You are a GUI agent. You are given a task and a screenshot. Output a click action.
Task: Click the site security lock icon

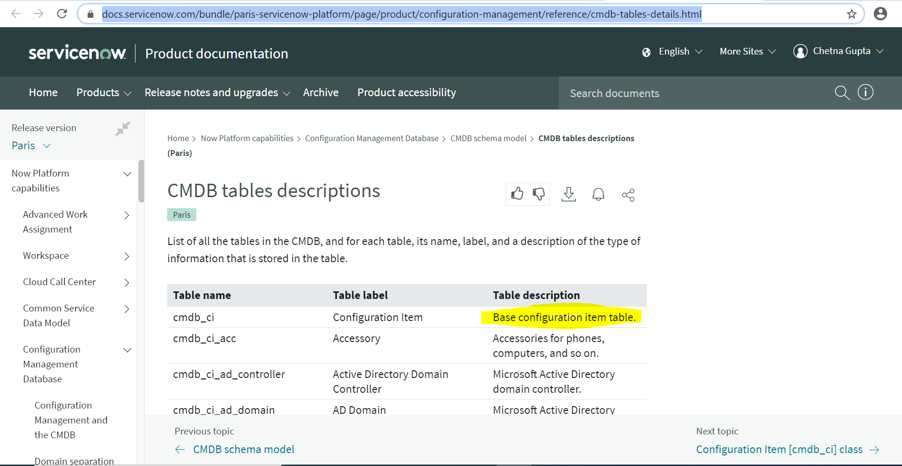pos(90,14)
